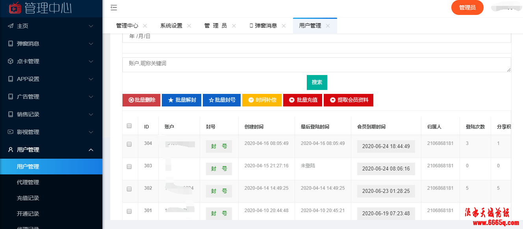523x229 pixels.
Task: Click the icon beside 广告管理
Action: coord(11,97)
